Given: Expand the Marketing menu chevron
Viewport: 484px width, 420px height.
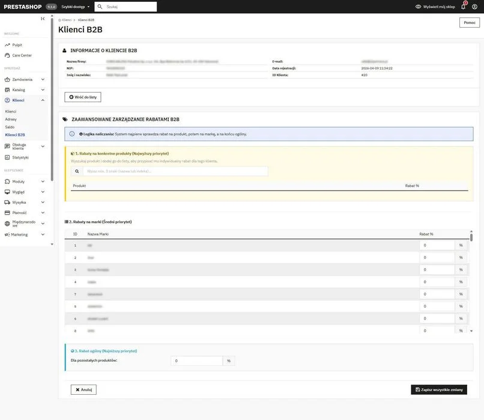Looking at the screenshot, I should coord(43,235).
